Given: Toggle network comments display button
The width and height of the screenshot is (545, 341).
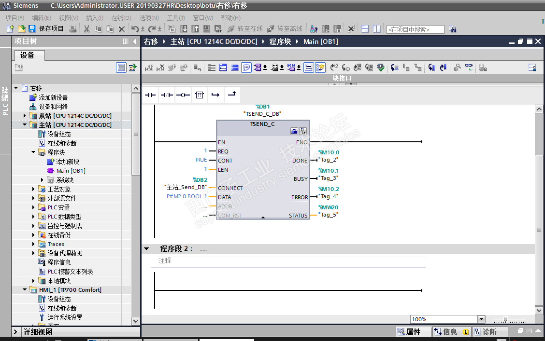Looking at the screenshot, I should point(246,68).
